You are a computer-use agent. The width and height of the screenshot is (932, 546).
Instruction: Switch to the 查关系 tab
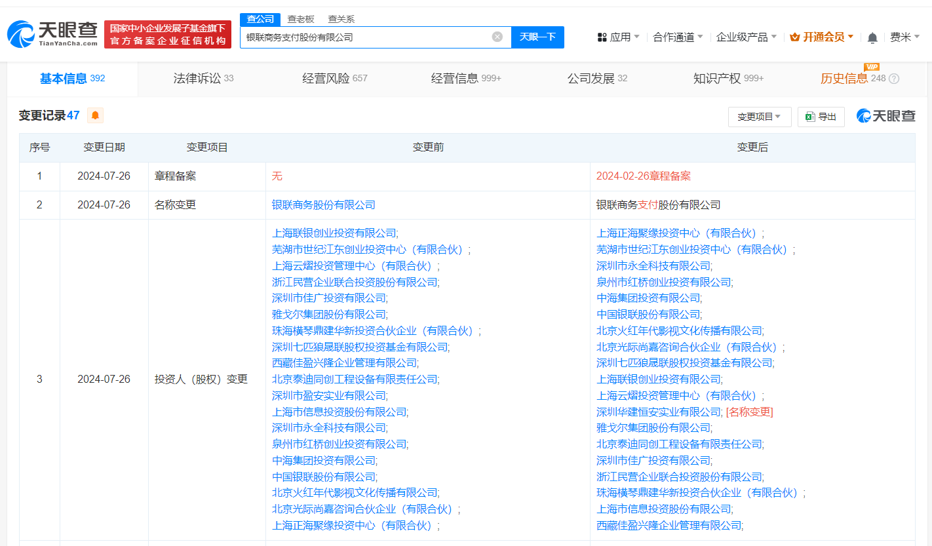point(341,19)
